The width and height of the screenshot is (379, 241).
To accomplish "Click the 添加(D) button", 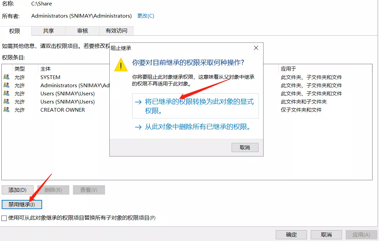I will coord(17,190).
